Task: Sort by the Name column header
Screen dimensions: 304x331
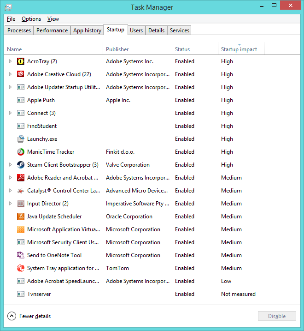Action: 53,49
